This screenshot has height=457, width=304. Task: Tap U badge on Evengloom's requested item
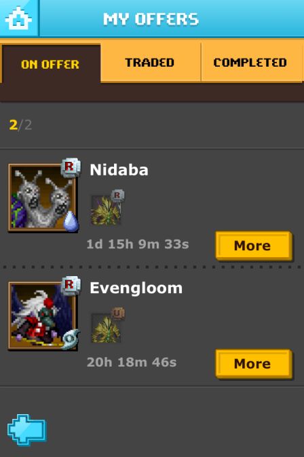[118, 314]
